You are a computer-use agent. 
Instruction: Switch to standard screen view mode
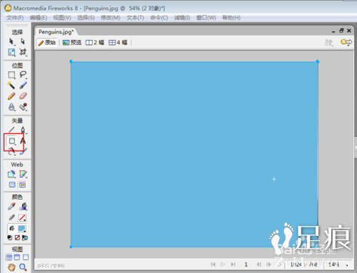(x=9, y=257)
